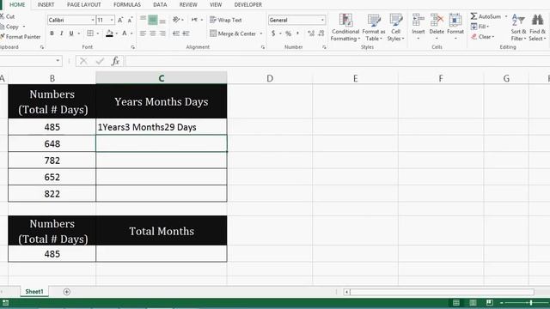
Task: Click Copy button
Action: click(9, 27)
